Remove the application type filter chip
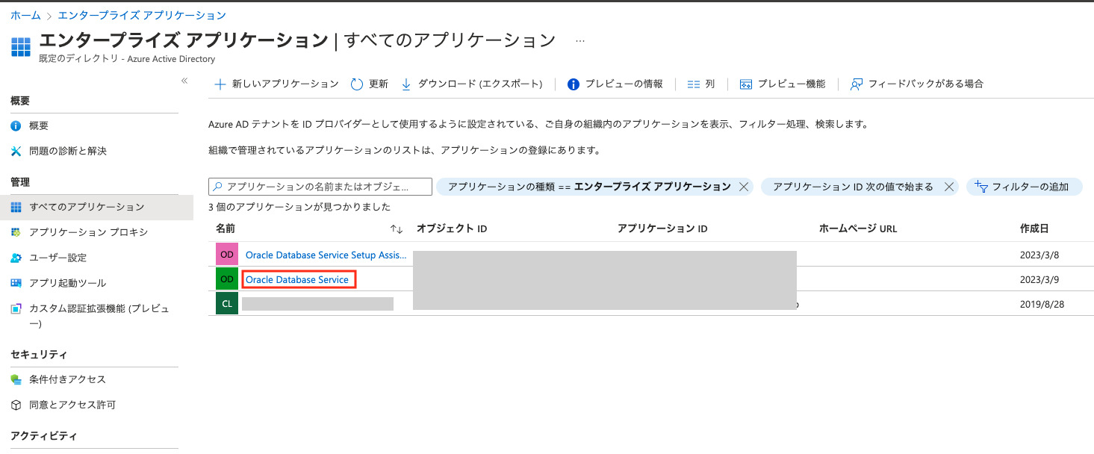The width and height of the screenshot is (1094, 454). point(744,187)
